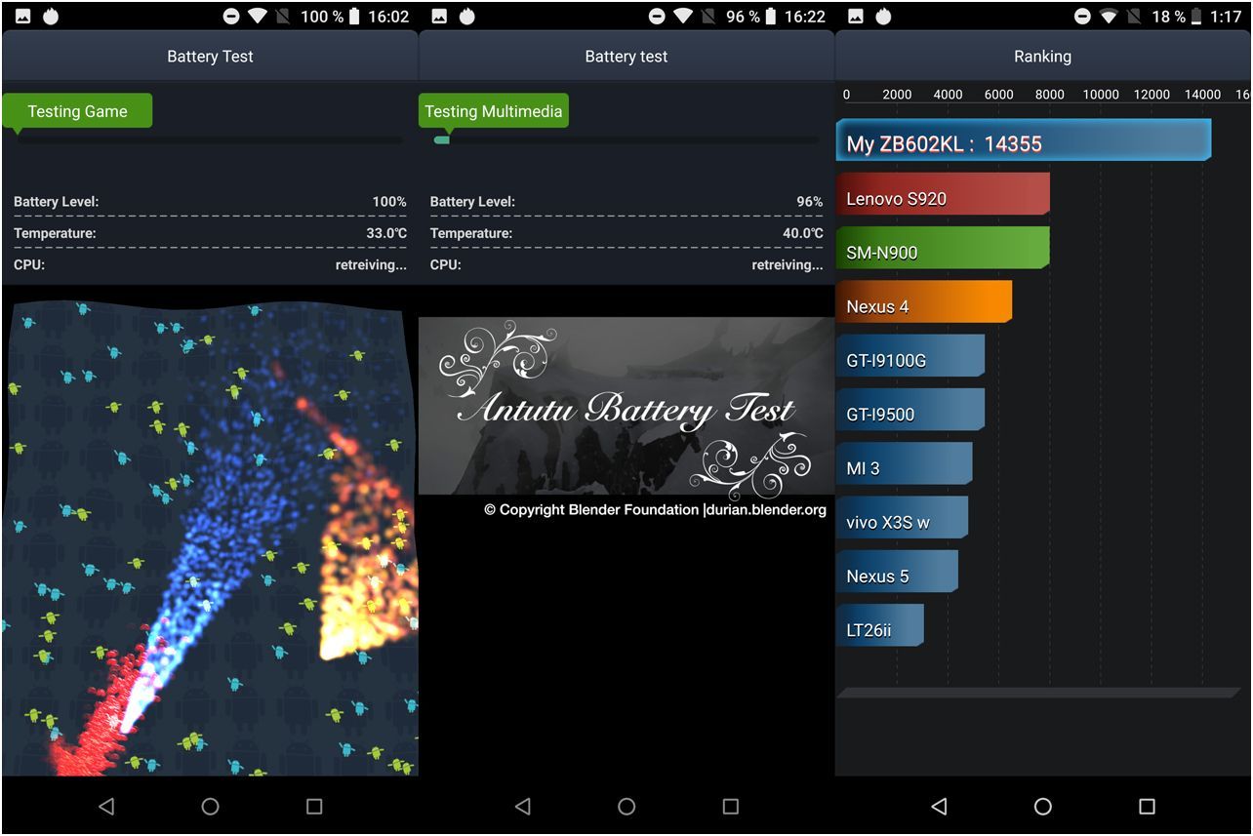Tap the recents square below the Multimedia test screen

(x=730, y=807)
